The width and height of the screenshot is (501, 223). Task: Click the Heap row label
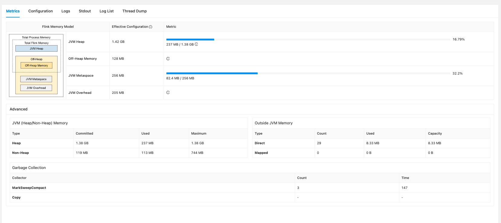[16, 143]
